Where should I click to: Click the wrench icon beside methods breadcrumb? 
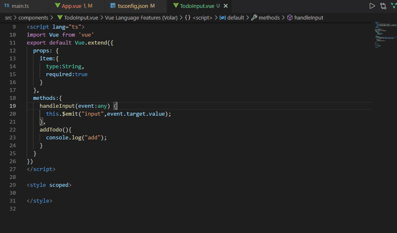pyautogui.click(x=254, y=17)
